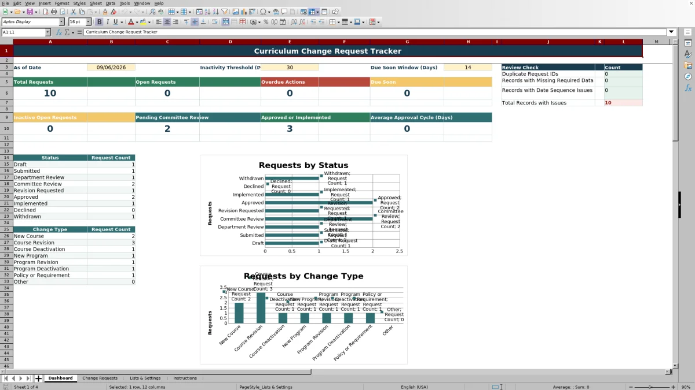Image resolution: width=695 pixels, height=390 pixels.
Task: Open the sidebar Navigator compass icon
Action: point(688,76)
